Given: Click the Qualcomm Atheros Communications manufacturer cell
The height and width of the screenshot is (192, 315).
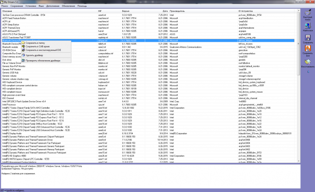Looking at the screenshot, I should 185,47.
